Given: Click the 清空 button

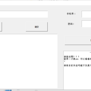Looking at the screenshot, I should click(37, 27).
